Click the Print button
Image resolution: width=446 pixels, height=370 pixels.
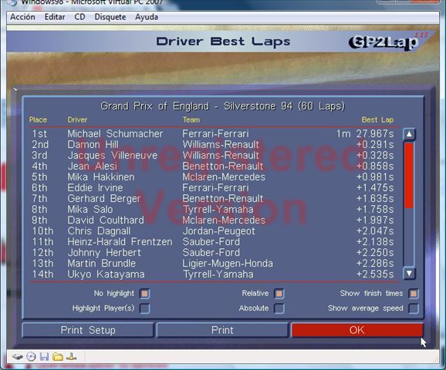222,330
